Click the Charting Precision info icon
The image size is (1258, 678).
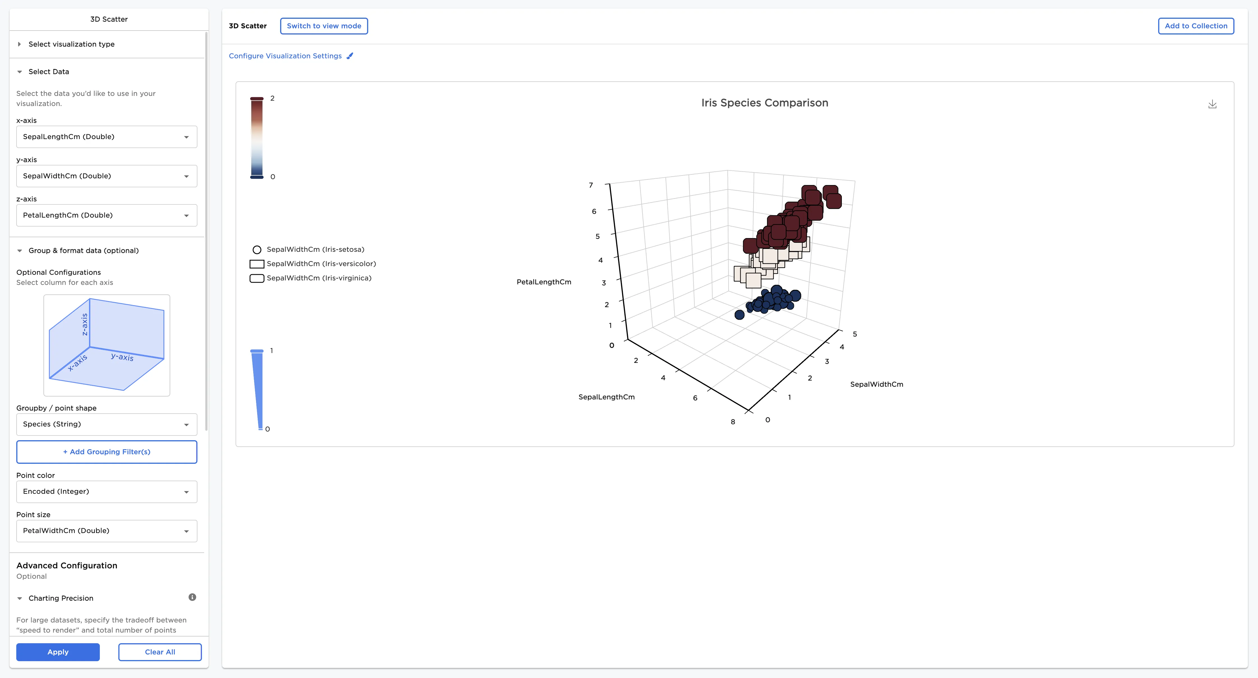coord(192,598)
